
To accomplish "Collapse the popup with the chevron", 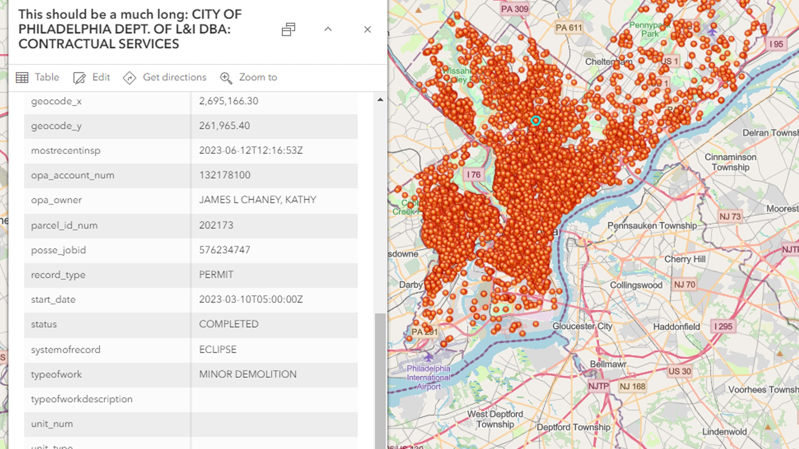I will tap(328, 29).
